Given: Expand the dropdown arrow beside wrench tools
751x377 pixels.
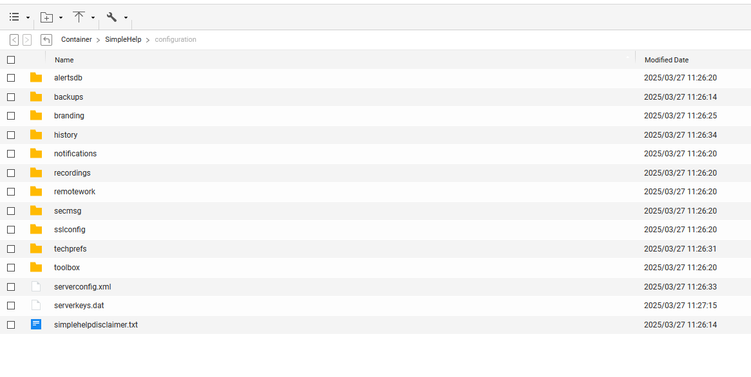Looking at the screenshot, I should pyautogui.click(x=126, y=18).
